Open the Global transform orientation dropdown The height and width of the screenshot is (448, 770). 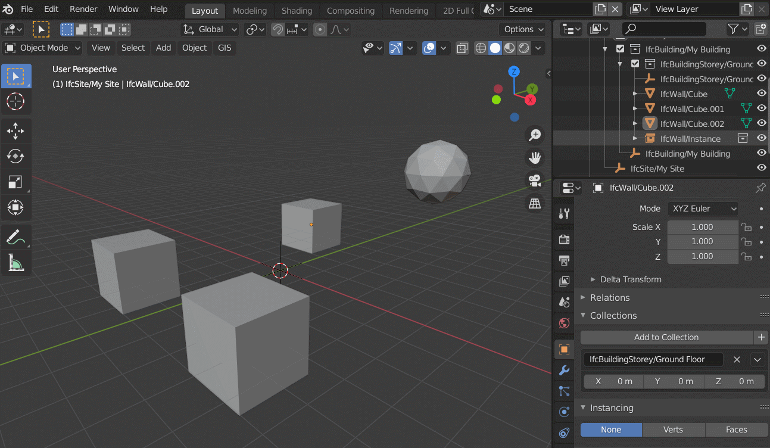coord(209,29)
